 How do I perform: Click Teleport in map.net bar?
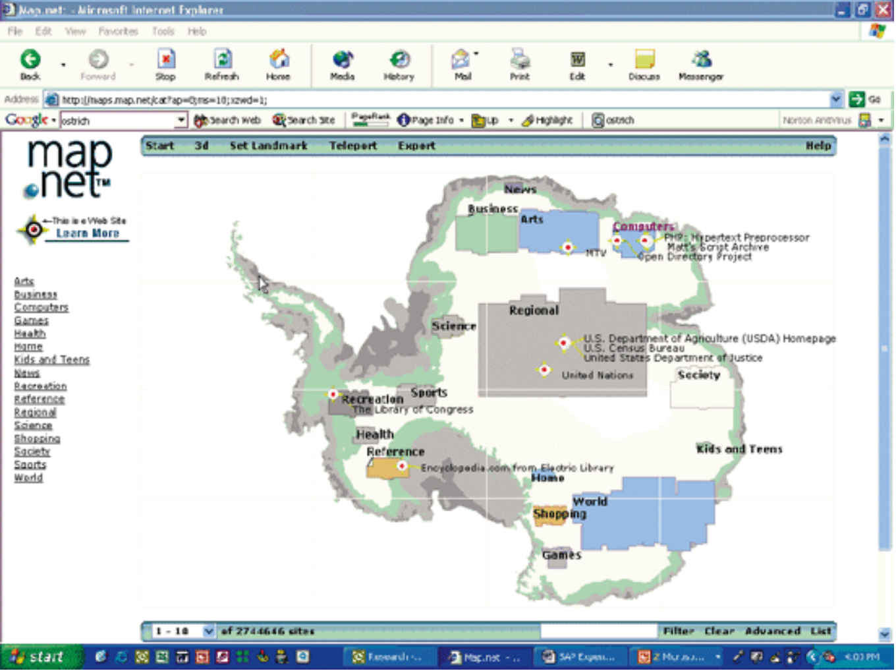click(353, 146)
